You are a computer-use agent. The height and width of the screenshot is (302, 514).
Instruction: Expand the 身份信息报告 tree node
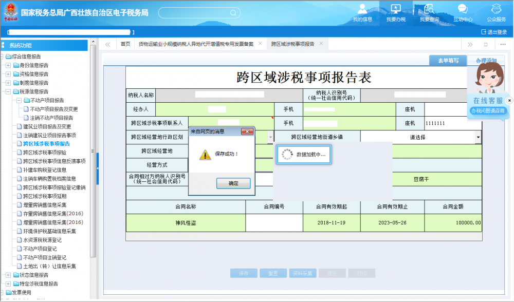click(x=8, y=66)
